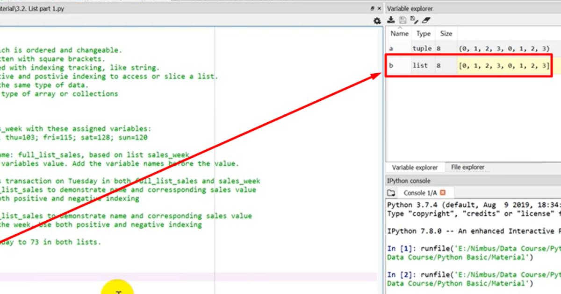Click the browse working directory folder icon
This screenshot has height=294, width=561.
[391, 192]
